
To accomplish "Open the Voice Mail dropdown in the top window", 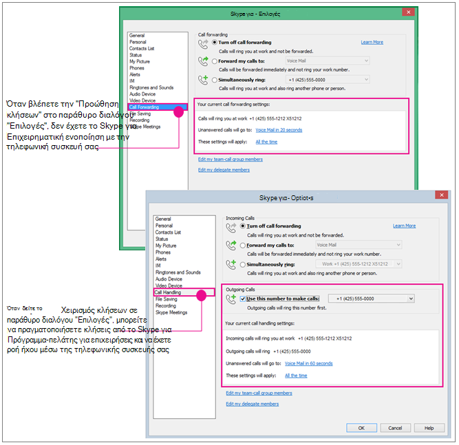I will click(x=328, y=61).
